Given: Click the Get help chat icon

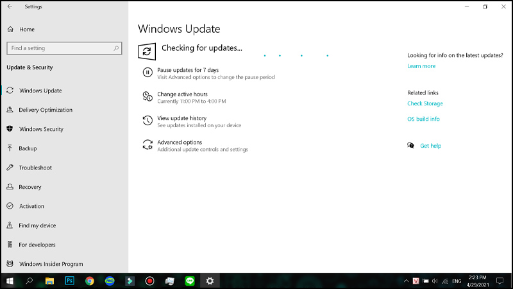Looking at the screenshot, I should pos(410,145).
